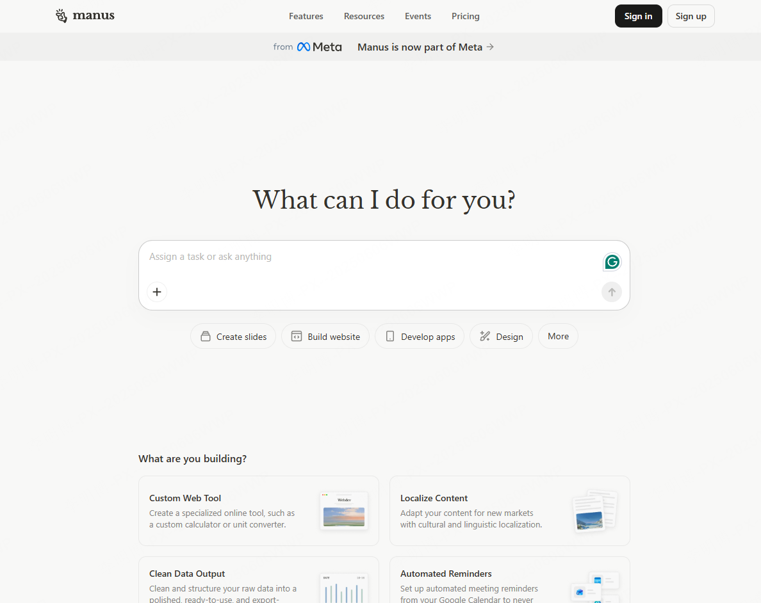The width and height of the screenshot is (761, 603).
Task: Open the Manus is now part of Meta link
Action: coord(425,47)
